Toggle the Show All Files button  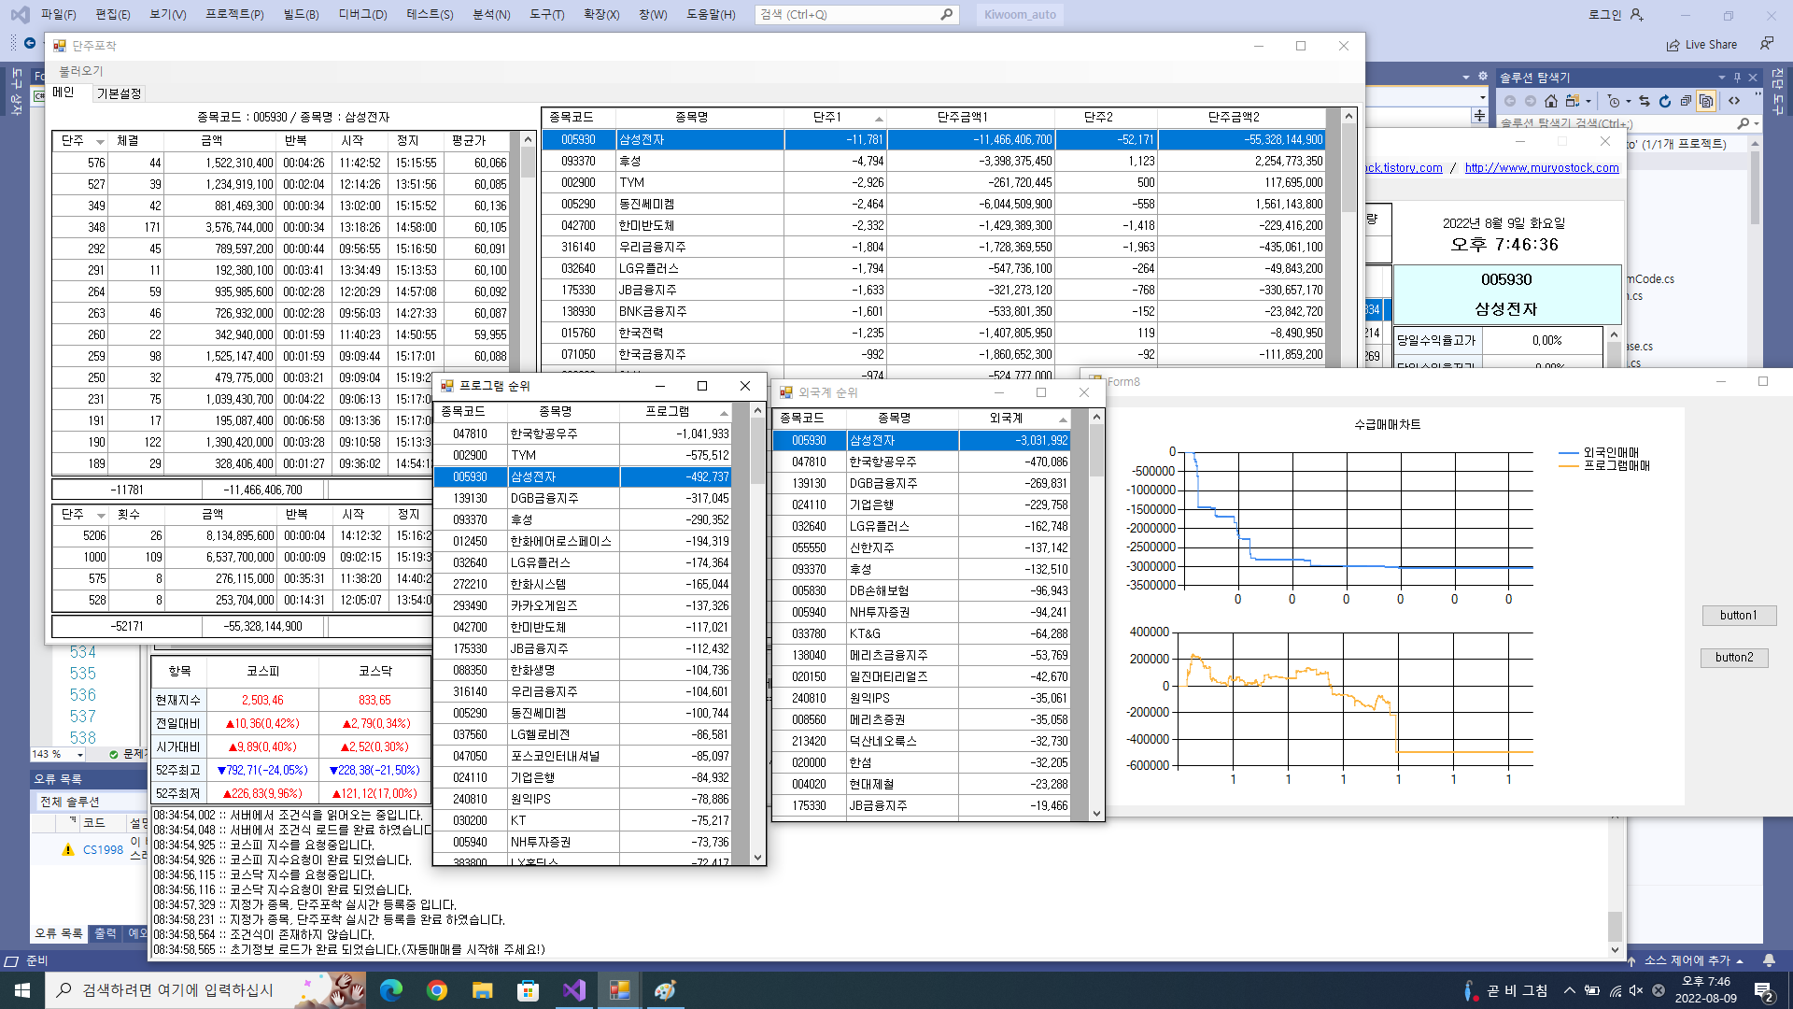coord(1706,101)
